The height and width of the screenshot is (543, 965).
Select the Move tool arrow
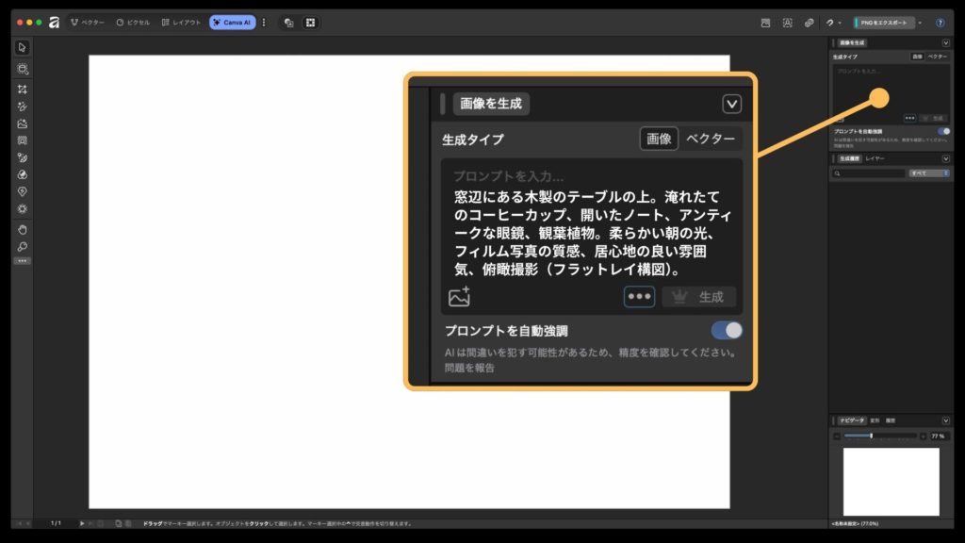point(23,47)
